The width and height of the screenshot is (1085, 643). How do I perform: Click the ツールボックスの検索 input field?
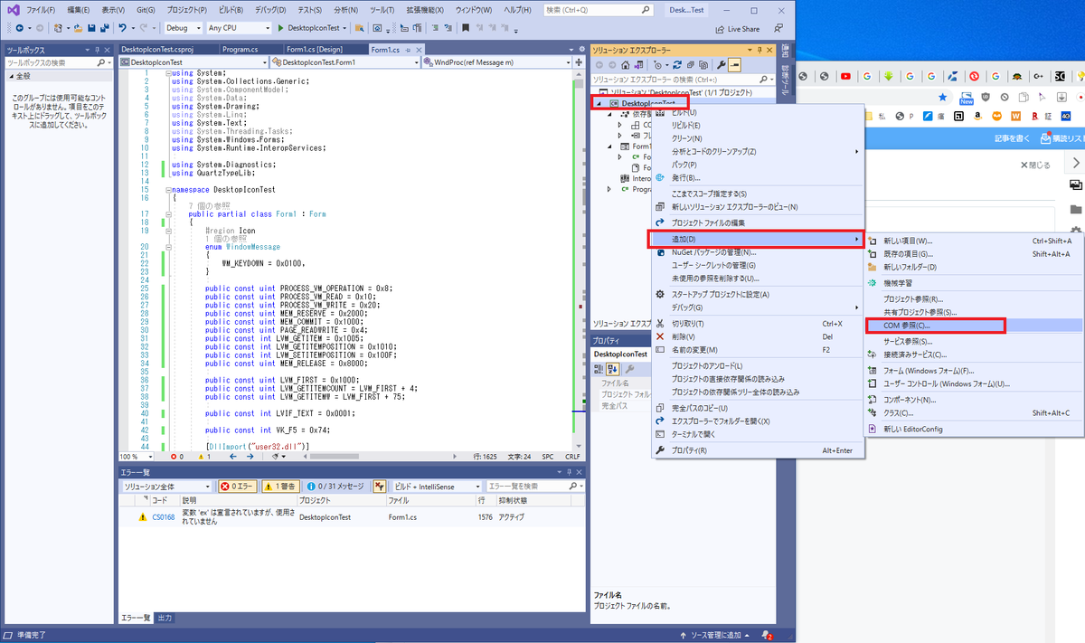[x=59, y=62]
